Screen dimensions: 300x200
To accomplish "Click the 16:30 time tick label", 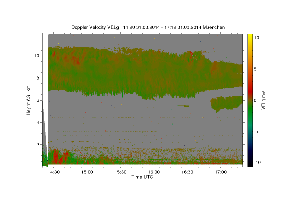I will [x=187, y=172].
